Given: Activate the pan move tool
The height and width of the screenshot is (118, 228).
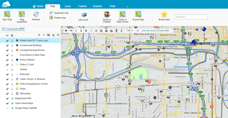Looking at the screenshot, I should [96, 31].
